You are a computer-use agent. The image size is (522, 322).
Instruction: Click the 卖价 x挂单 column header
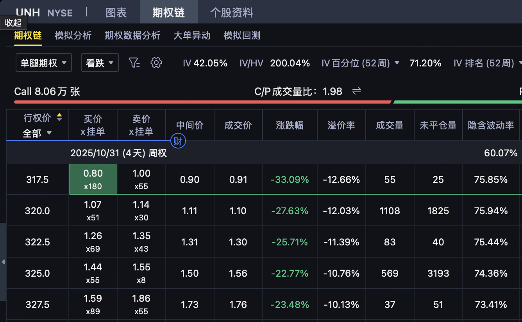click(141, 125)
